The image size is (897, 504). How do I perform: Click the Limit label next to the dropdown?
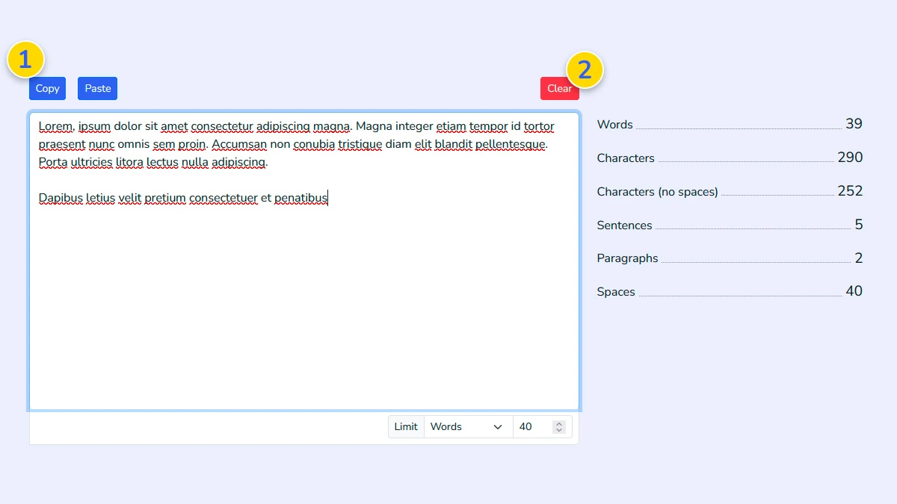406,426
